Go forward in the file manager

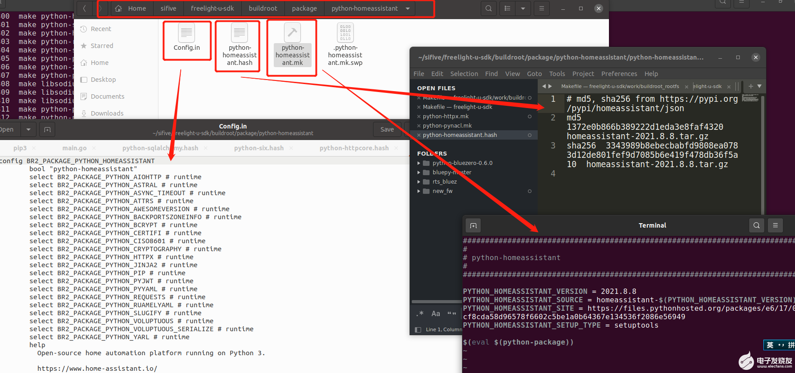click(x=101, y=8)
